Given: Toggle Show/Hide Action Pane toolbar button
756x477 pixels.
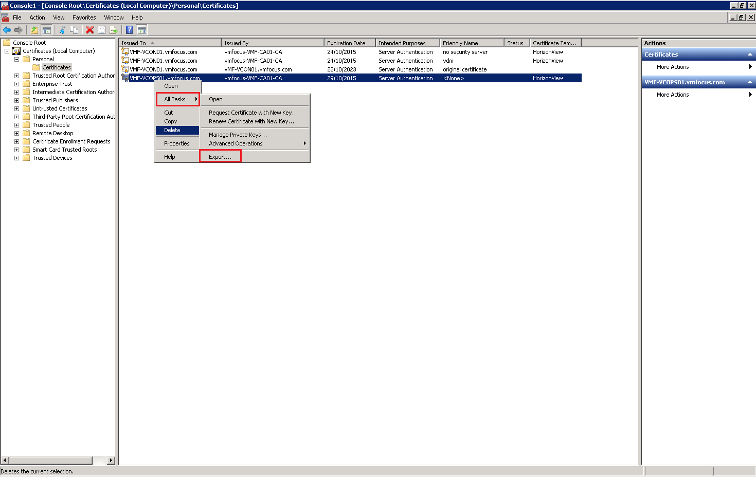Looking at the screenshot, I should point(142,30).
